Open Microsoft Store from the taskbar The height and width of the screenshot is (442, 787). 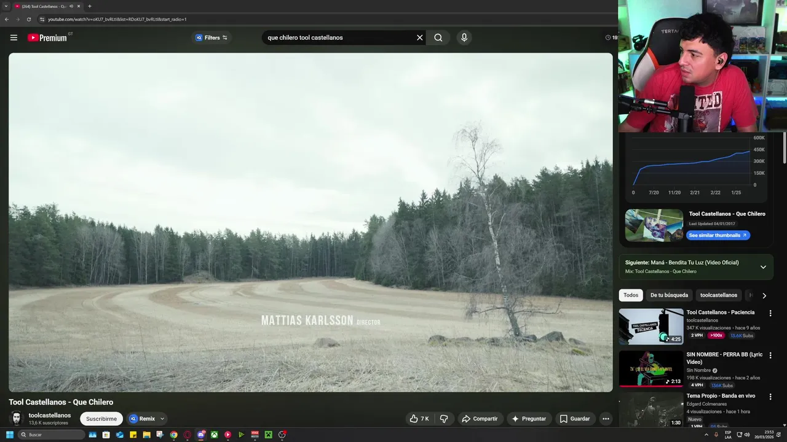click(x=106, y=435)
